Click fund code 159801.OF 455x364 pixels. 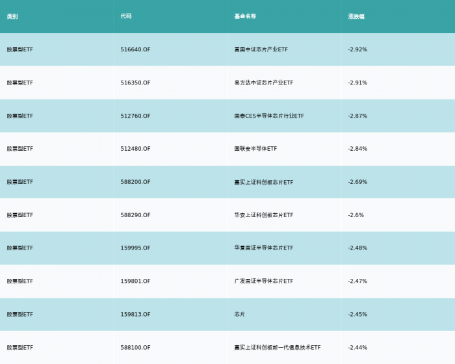pos(135,281)
